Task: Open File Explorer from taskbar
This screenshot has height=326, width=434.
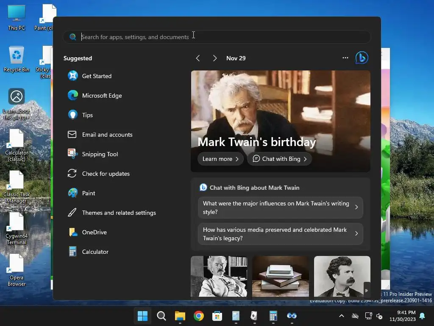Action: (180, 316)
